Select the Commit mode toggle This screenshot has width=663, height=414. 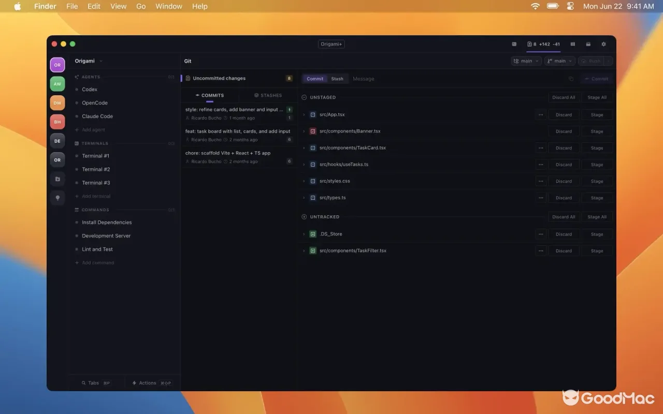(315, 79)
